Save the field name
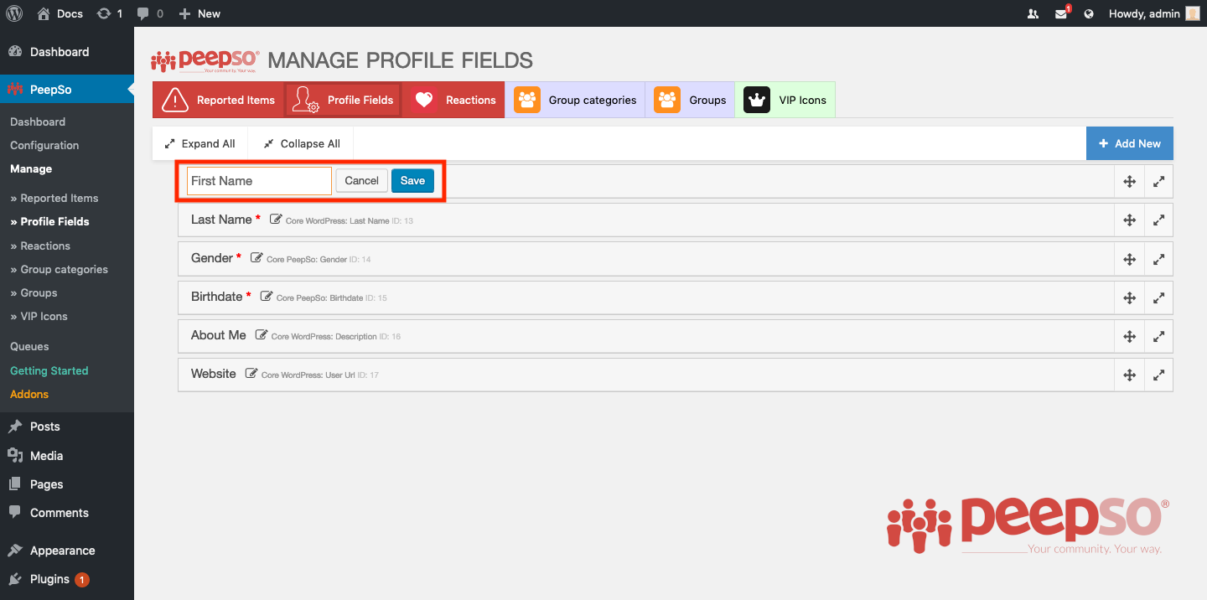Viewport: 1207px width, 600px height. click(412, 181)
